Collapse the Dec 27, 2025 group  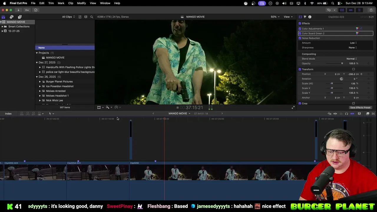pos(37,62)
